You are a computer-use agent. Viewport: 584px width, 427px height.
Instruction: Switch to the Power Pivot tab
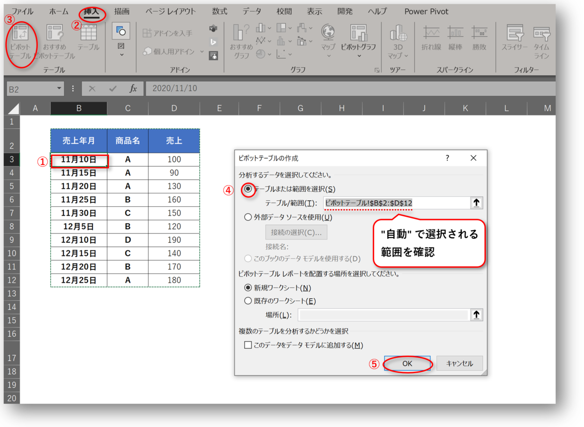pyautogui.click(x=426, y=11)
